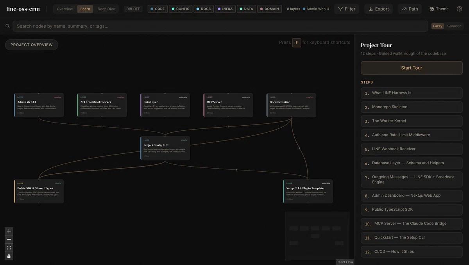469x265 pixels.
Task: Open tour step Monorepo Skeleton
Action: point(412,107)
